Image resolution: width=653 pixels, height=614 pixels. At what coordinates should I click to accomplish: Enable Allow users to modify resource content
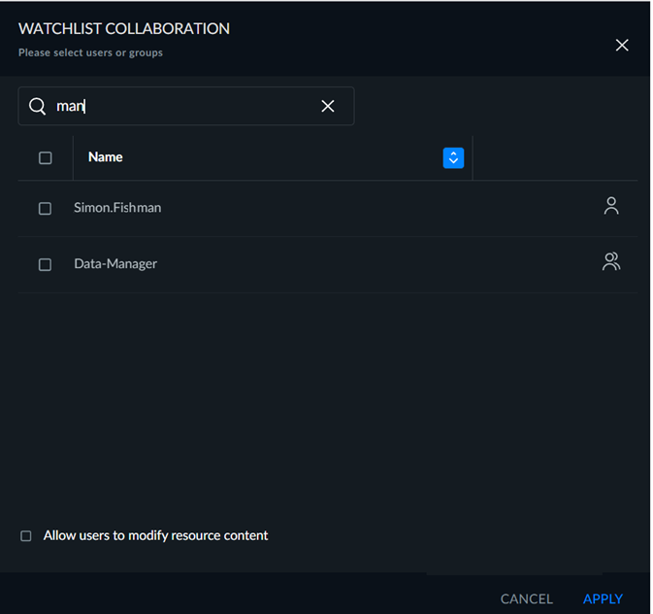(26, 536)
